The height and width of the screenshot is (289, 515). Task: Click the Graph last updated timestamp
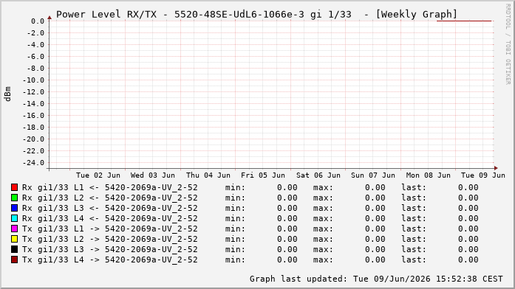(x=376, y=279)
